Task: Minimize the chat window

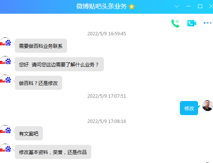Action: [188, 6]
